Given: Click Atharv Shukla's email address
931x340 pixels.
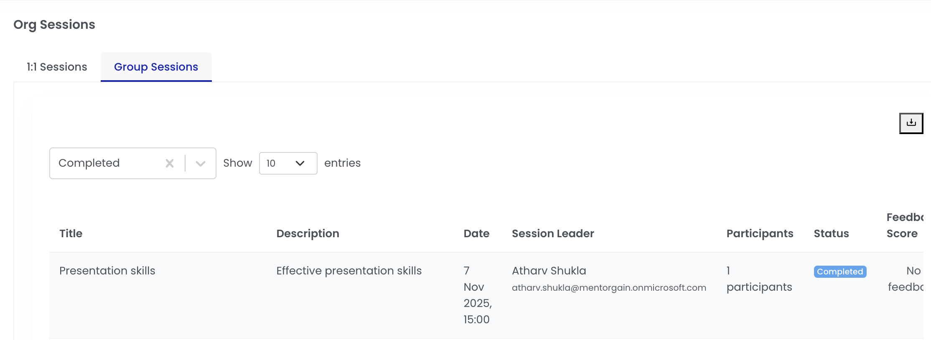Looking at the screenshot, I should pos(609,287).
